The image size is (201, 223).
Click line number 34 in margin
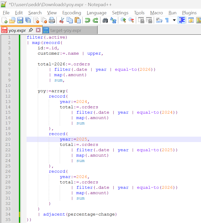click(x=8, y=214)
